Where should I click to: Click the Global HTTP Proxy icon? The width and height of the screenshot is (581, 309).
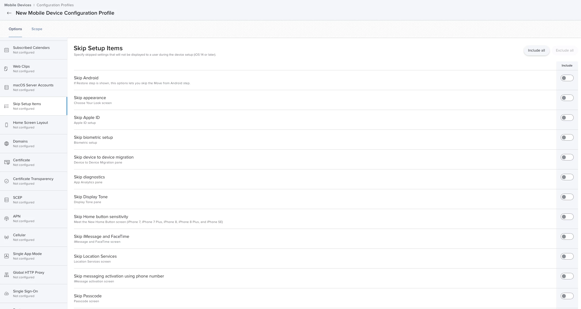pyautogui.click(x=7, y=275)
